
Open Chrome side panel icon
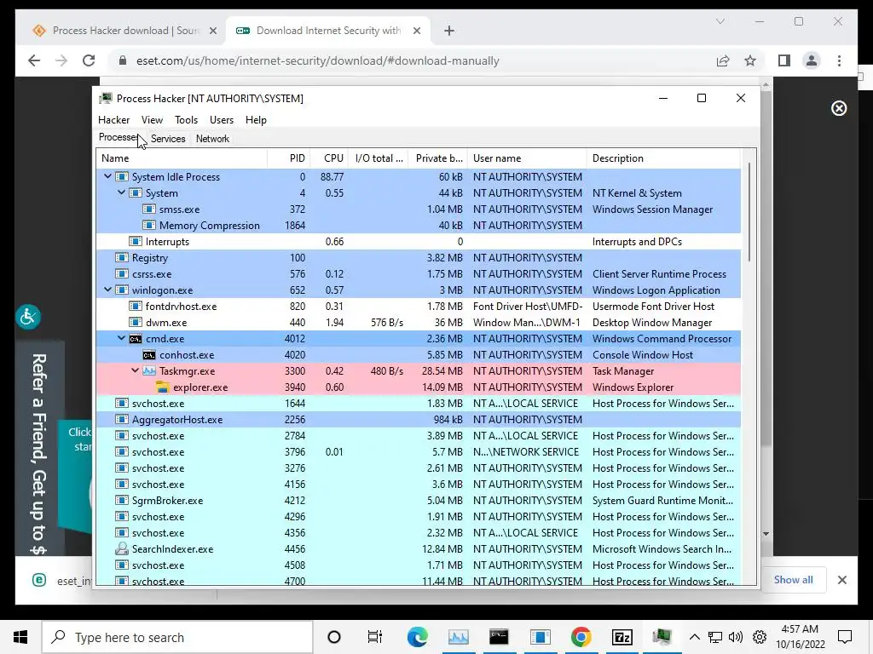coord(784,60)
